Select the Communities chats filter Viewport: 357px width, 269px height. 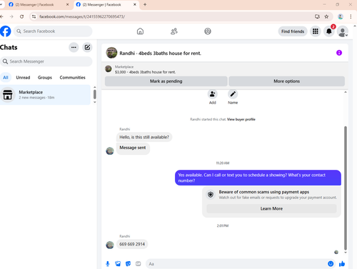click(72, 78)
